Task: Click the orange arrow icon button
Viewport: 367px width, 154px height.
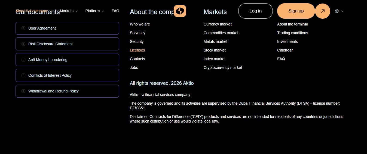Action: 323,11
